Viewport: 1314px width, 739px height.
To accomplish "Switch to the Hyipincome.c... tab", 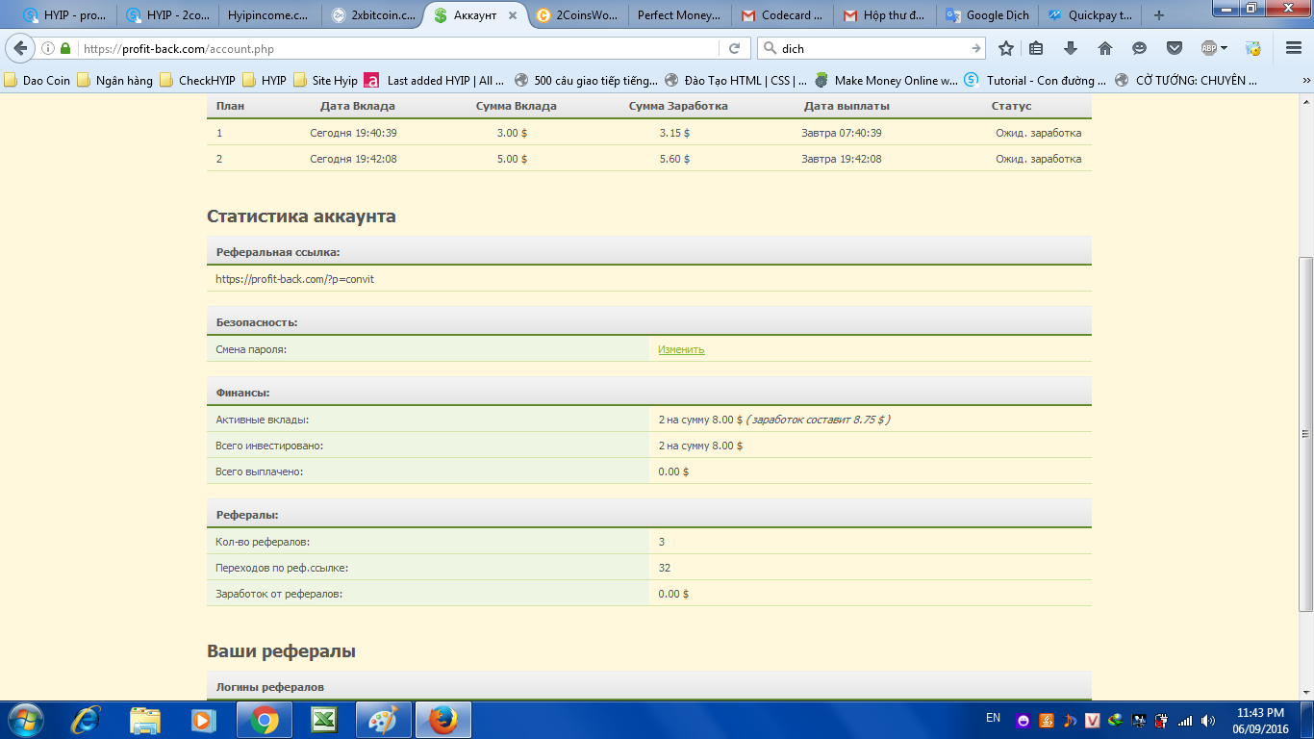I will click(x=268, y=15).
